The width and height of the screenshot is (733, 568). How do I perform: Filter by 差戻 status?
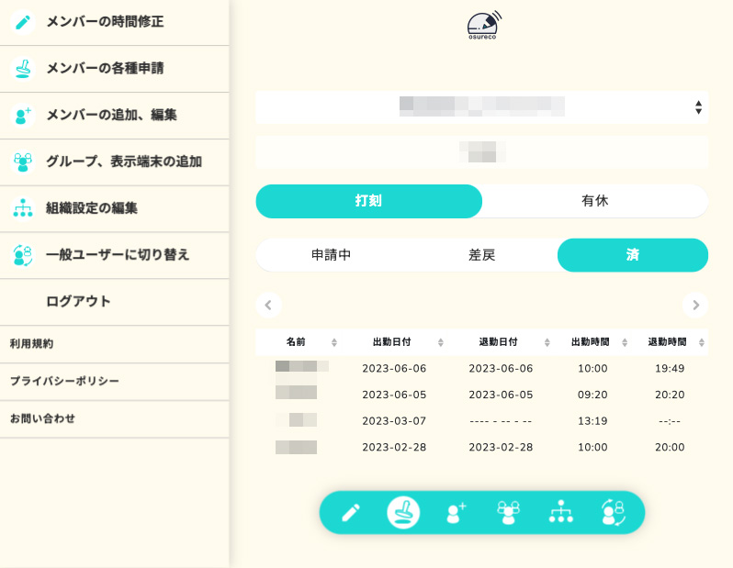pyautogui.click(x=481, y=255)
